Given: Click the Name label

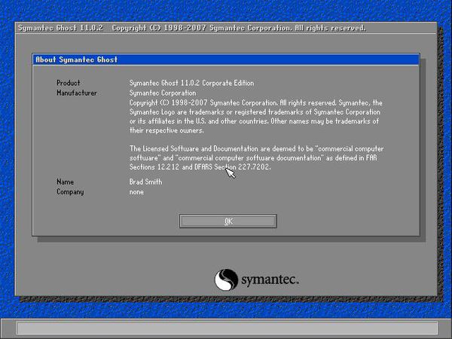Looking at the screenshot, I should coord(66,182).
